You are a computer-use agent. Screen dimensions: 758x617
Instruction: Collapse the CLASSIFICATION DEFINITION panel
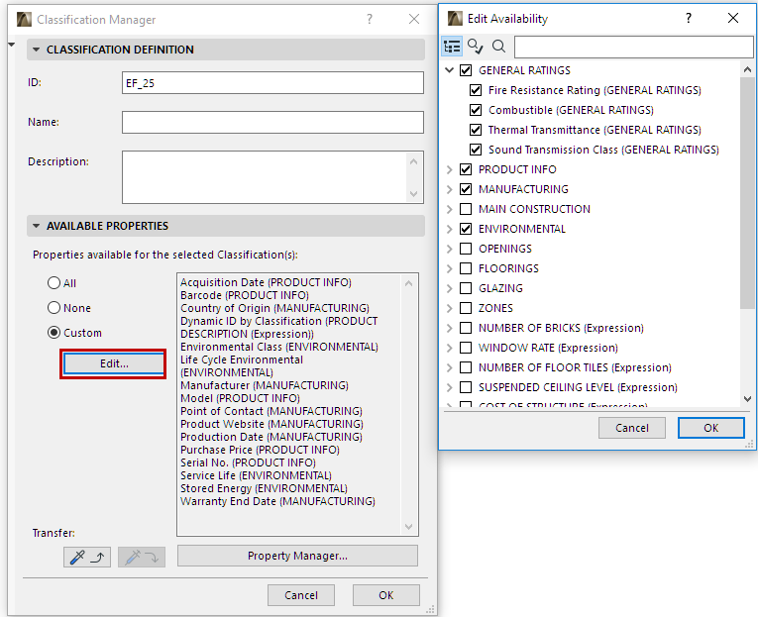[x=36, y=50]
